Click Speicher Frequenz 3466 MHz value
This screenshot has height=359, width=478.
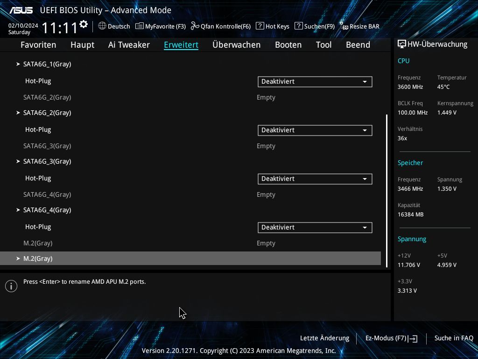point(410,189)
